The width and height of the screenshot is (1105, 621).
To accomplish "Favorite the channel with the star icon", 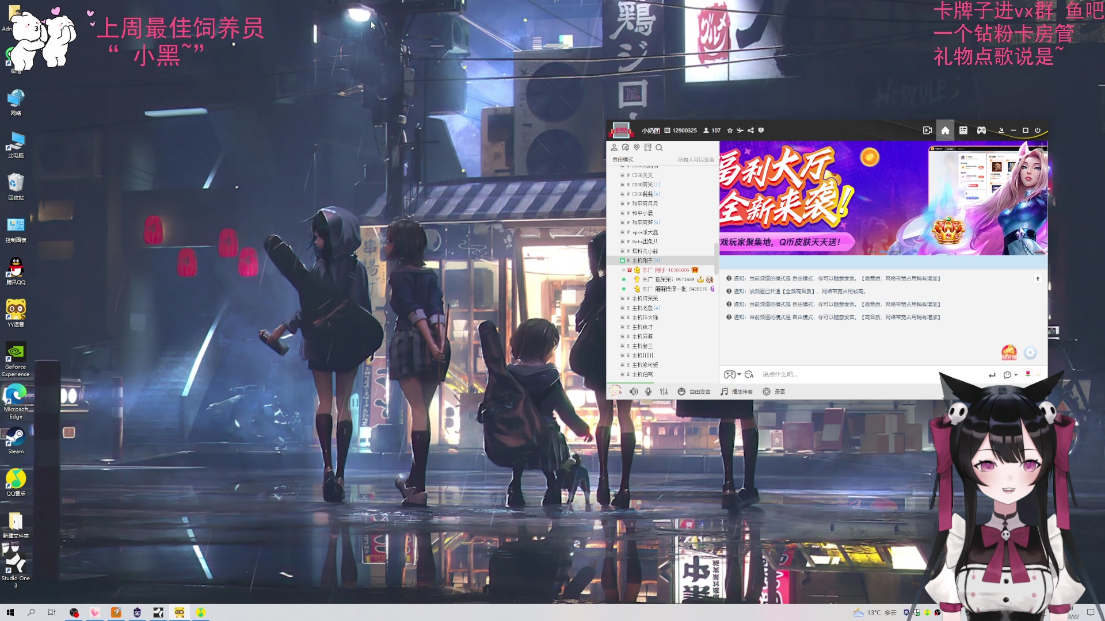I will pyautogui.click(x=730, y=131).
